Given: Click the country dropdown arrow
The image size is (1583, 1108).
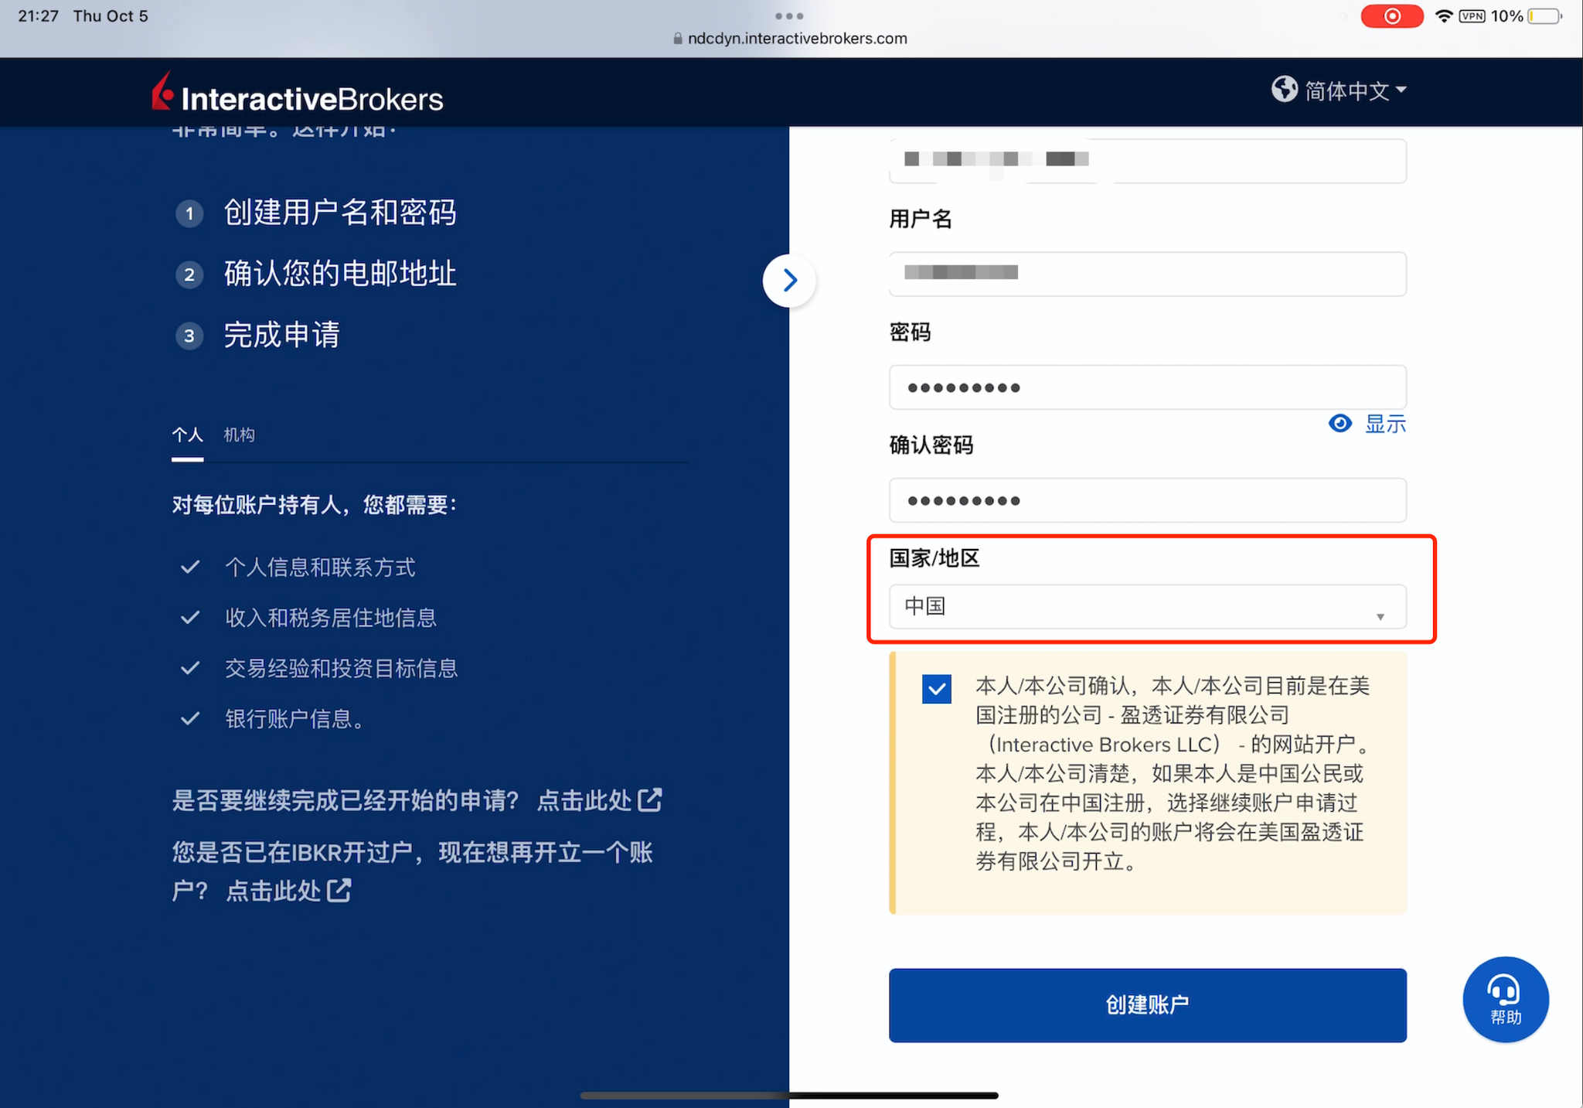Looking at the screenshot, I should [1380, 616].
